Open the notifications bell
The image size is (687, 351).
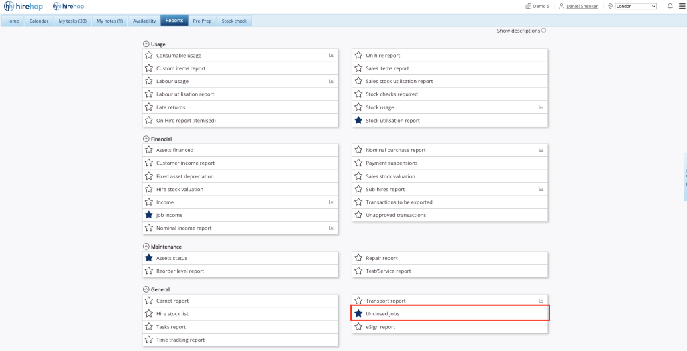coord(670,6)
